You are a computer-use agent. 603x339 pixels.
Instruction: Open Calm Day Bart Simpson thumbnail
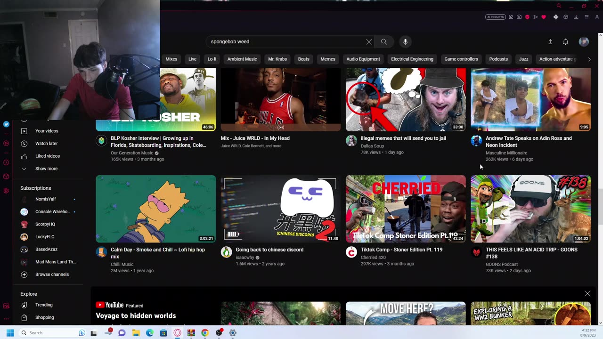point(155,209)
